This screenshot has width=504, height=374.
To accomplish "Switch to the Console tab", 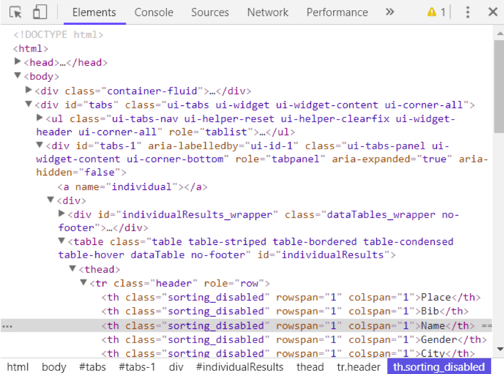I will click(x=153, y=12).
